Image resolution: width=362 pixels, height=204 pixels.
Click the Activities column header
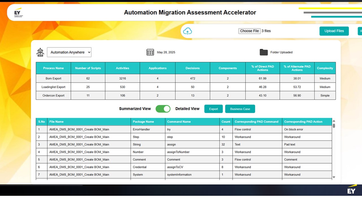tap(122, 68)
